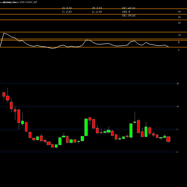Click the 26 label on upper axis

click(x=179, y=17)
